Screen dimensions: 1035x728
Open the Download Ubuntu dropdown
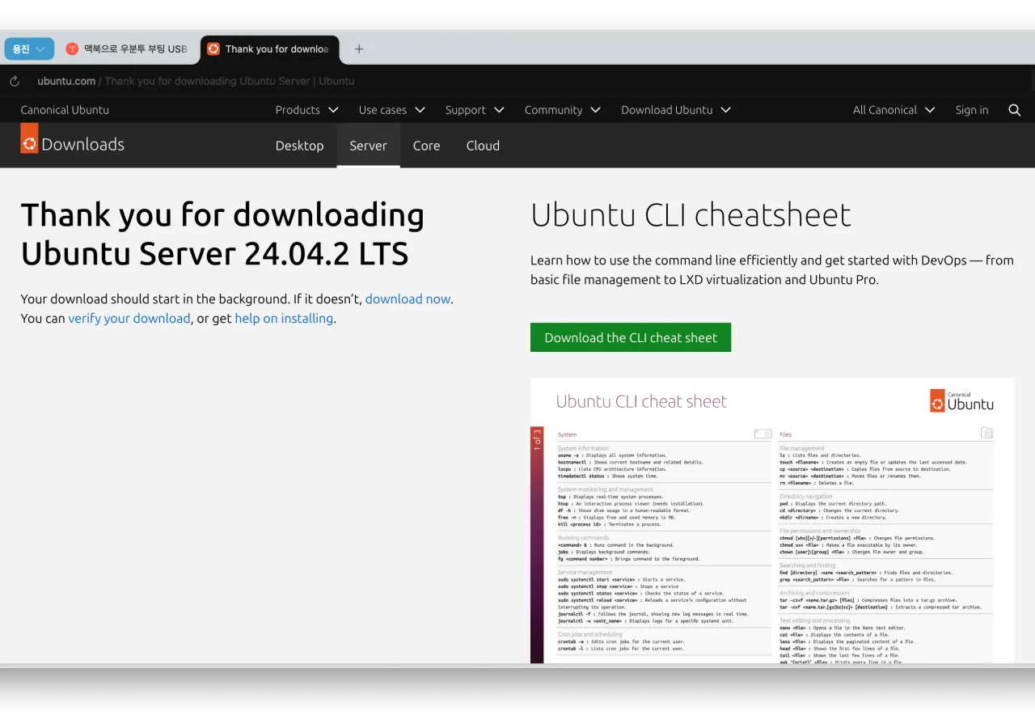pyautogui.click(x=675, y=110)
